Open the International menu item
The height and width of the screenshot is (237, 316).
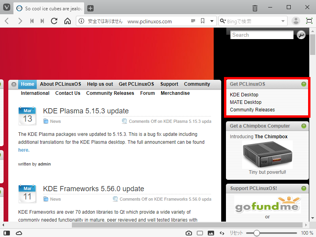click(35, 93)
